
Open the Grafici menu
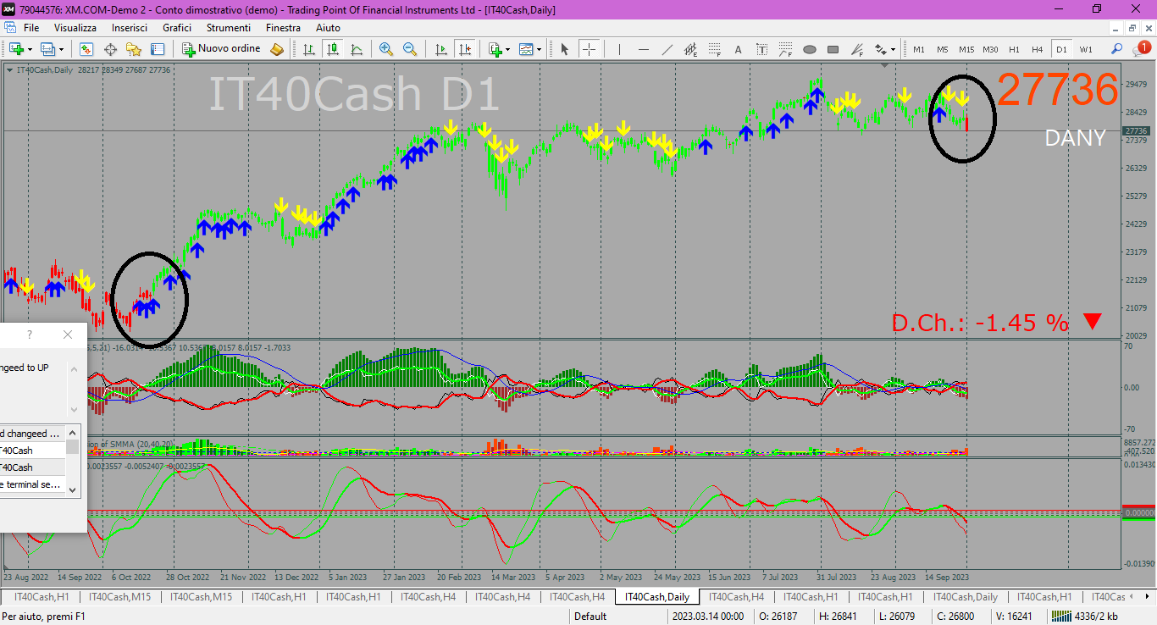pyautogui.click(x=177, y=27)
